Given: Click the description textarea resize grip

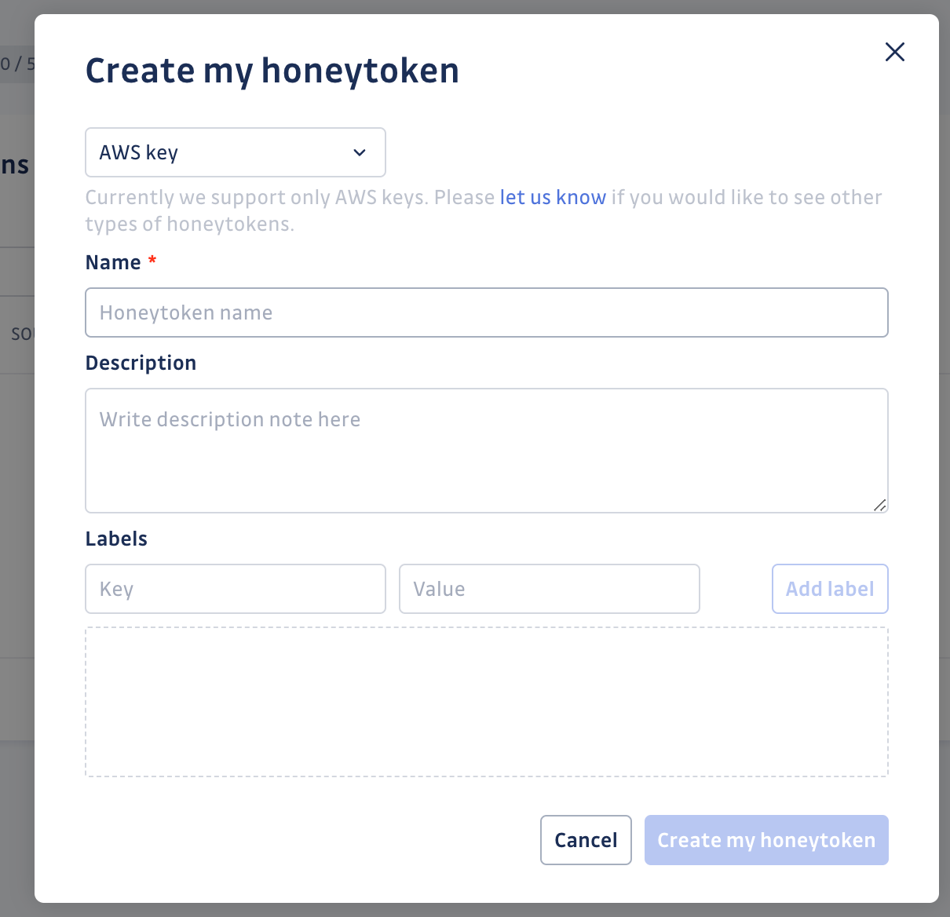Looking at the screenshot, I should (880, 505).
